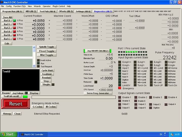The image size is (182, 137).
Task: Click the Y Pos red LED indicator
Action: pos(14,24)
